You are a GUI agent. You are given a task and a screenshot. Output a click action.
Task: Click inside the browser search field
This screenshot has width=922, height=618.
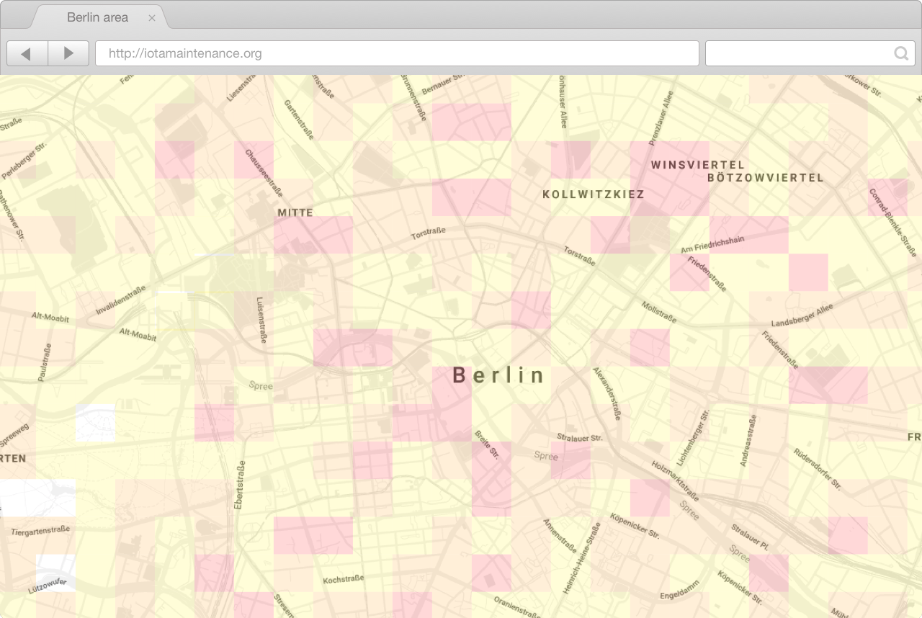(x=810, y=53)
